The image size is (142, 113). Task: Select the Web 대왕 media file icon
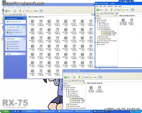[x=91, y=87]
